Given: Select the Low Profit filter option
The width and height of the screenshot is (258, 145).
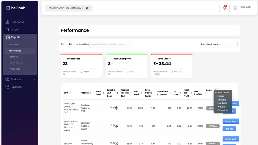Looking at the screenshot, I should click(223, 103).
